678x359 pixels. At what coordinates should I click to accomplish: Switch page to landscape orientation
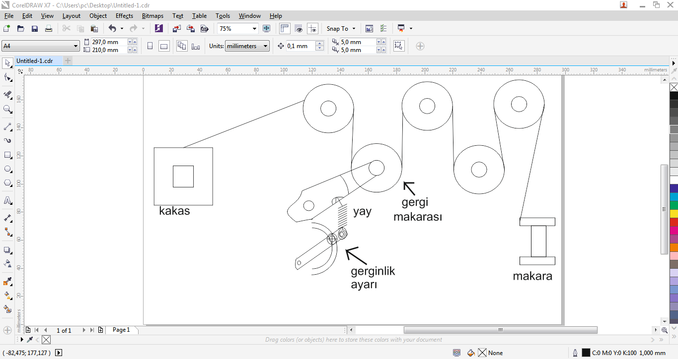[x=164, y=46]
